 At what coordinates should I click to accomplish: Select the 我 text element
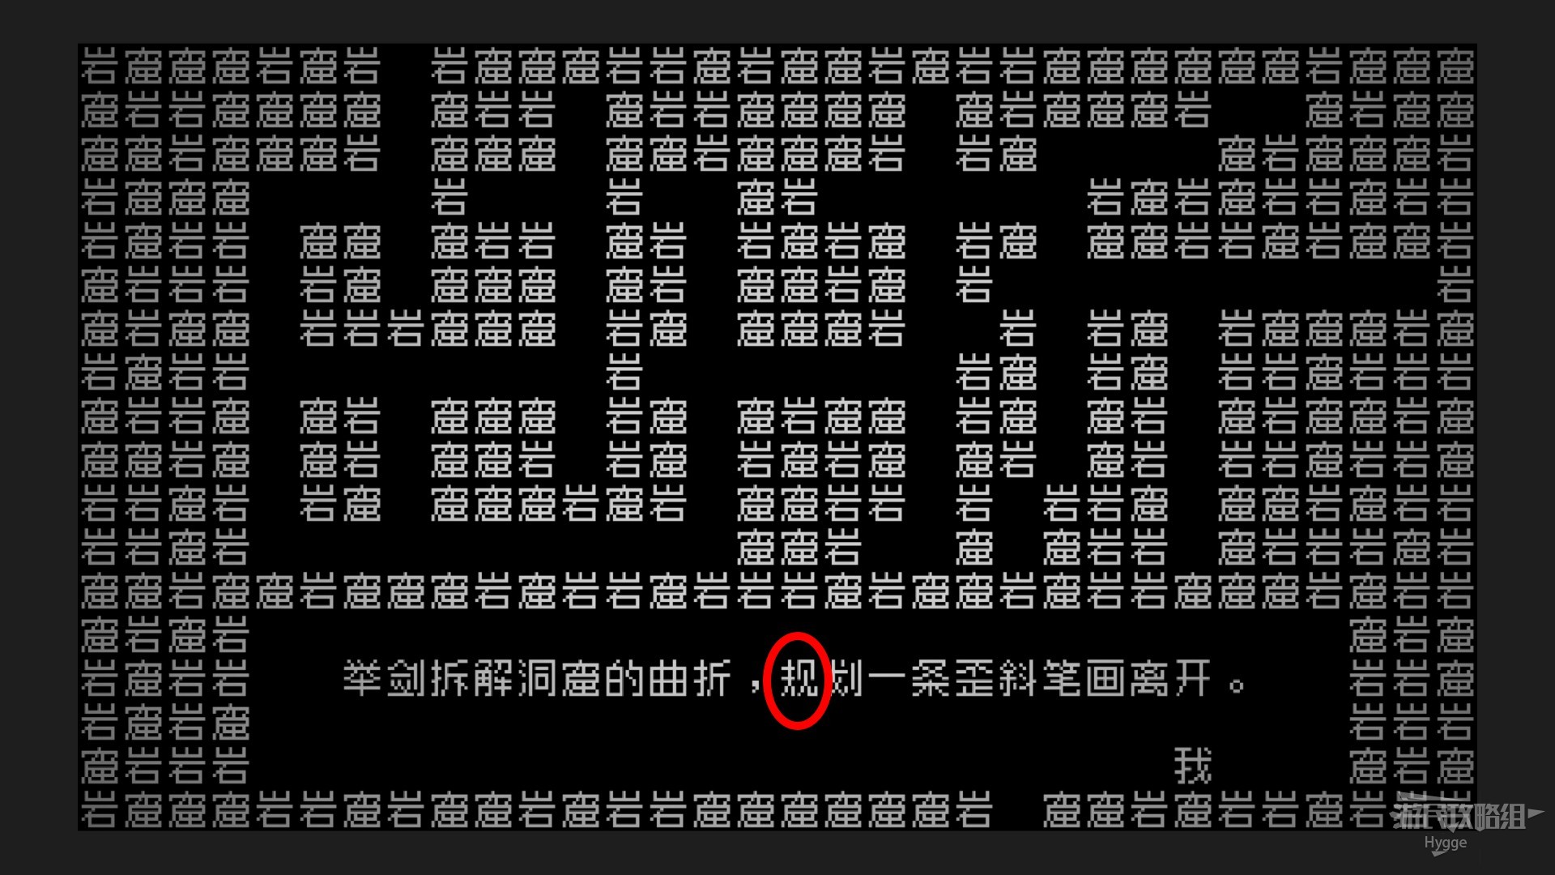click(1189, 763)
